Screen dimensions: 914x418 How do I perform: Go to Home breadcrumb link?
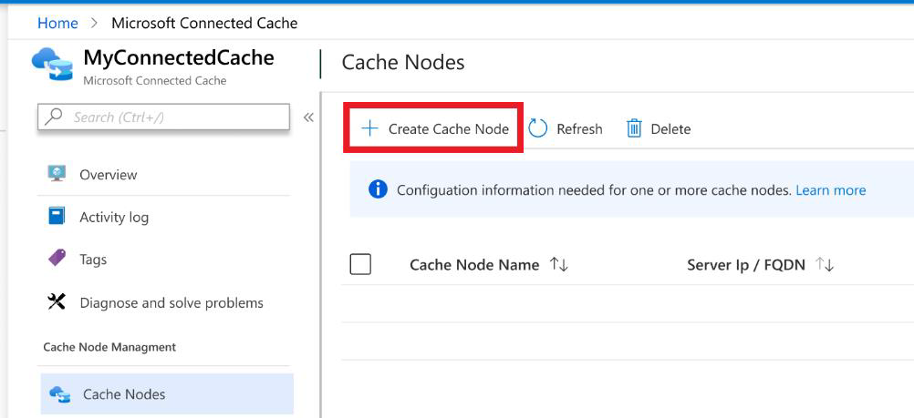click(56, 23)
